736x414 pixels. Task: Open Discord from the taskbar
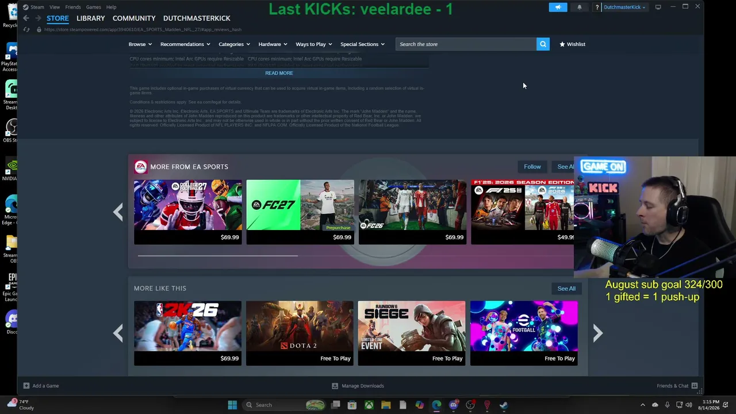click(x=453, y=405)
